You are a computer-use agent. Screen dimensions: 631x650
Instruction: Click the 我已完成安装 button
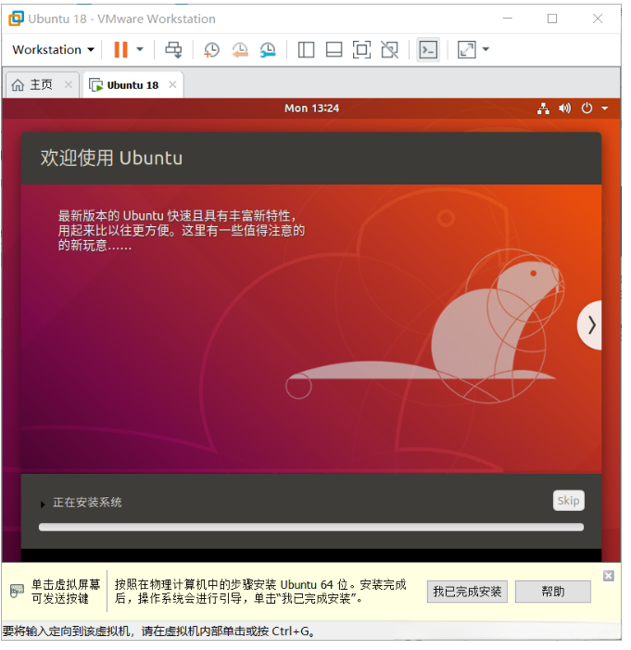pos(467,592)
